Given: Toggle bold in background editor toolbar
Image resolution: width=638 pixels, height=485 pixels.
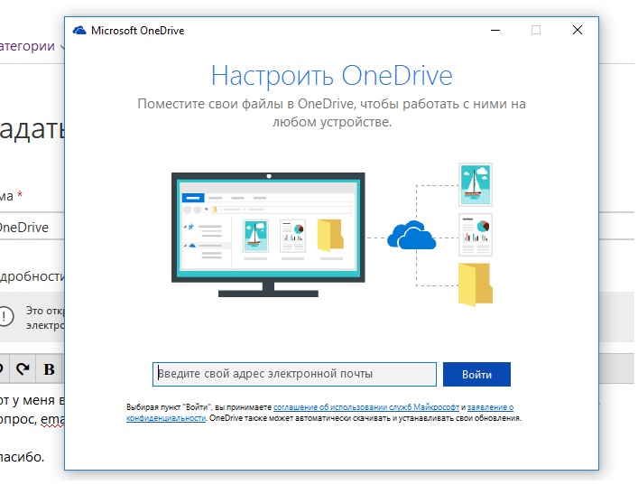Looking at the screenshot, I should (50, 368).
